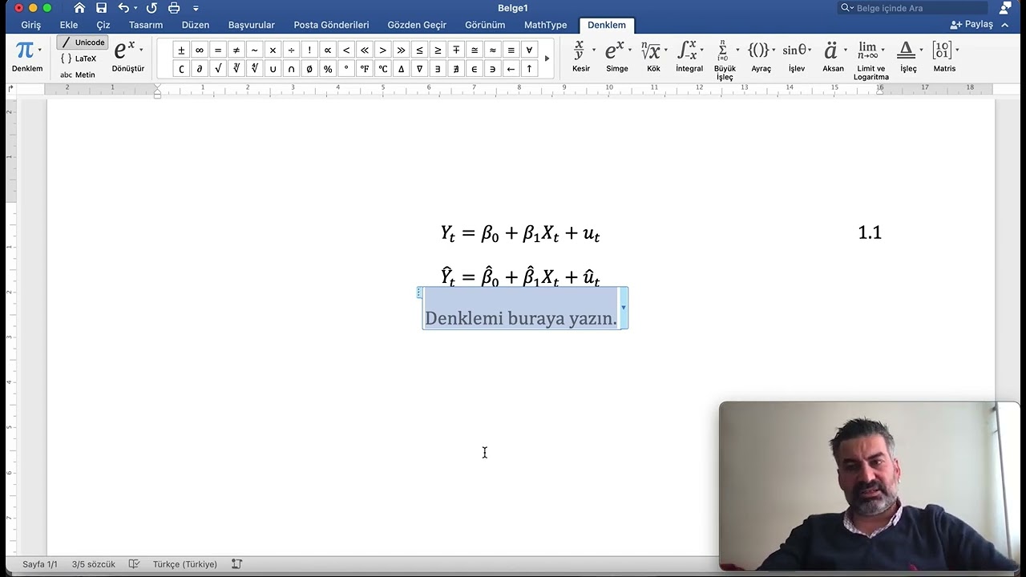Insert the division sign symbol
This screenshot has height=577, width=1026.
[291, 50]
